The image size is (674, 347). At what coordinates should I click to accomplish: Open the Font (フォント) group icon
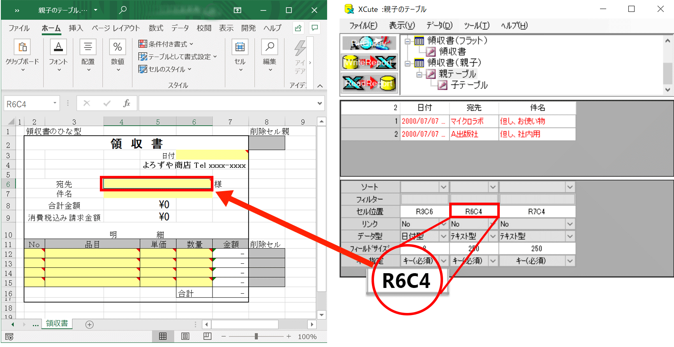point(58,47)
